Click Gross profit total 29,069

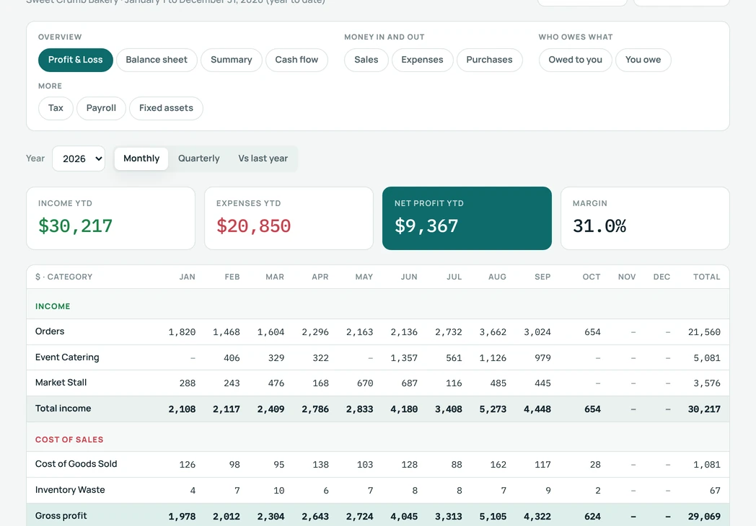[704, 517]
